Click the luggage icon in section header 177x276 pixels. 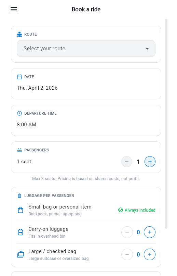coord(19,196)
